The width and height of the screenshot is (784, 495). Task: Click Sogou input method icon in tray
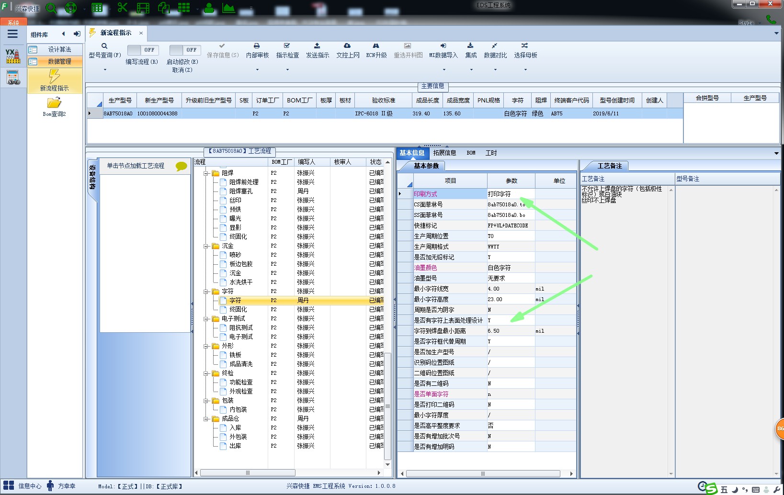coord(711,489)
